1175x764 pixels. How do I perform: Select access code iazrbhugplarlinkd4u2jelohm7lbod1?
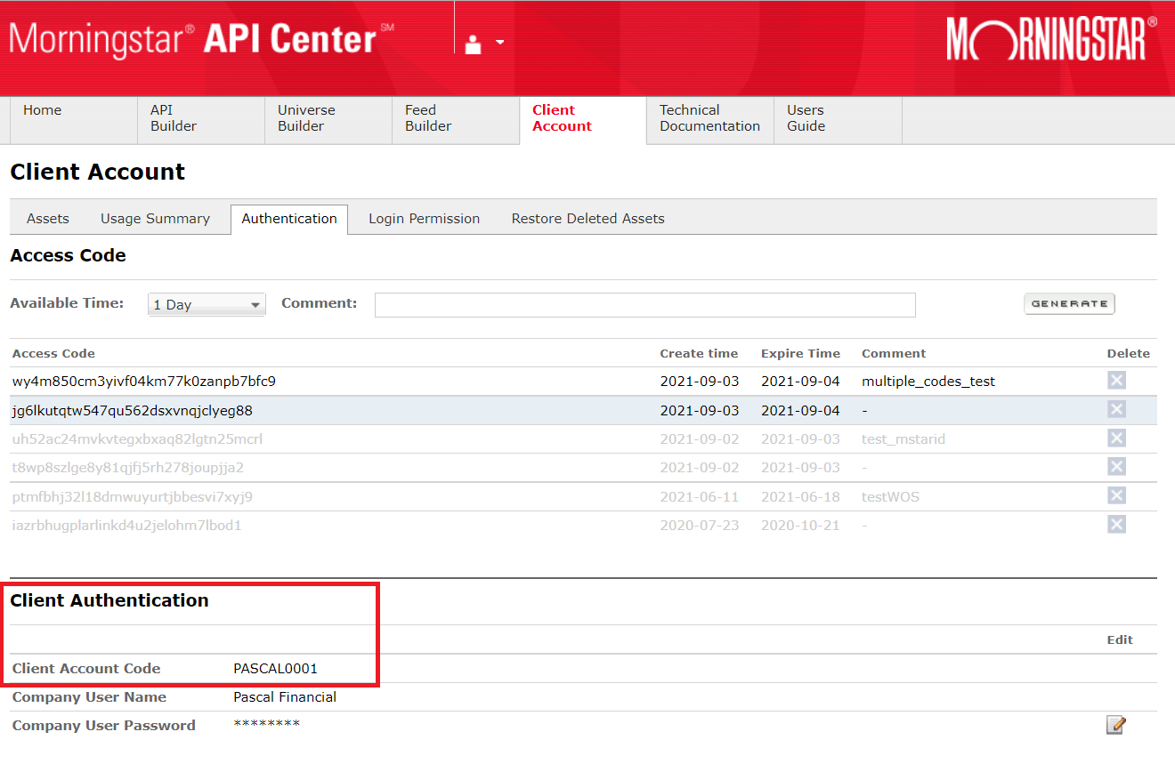pos(127,526)
